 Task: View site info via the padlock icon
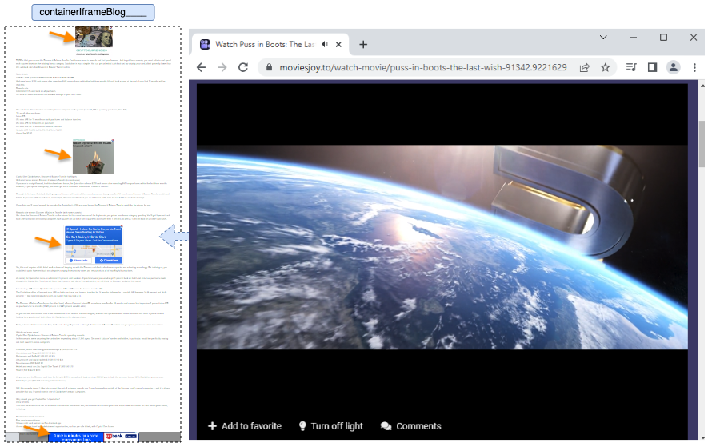268,68
